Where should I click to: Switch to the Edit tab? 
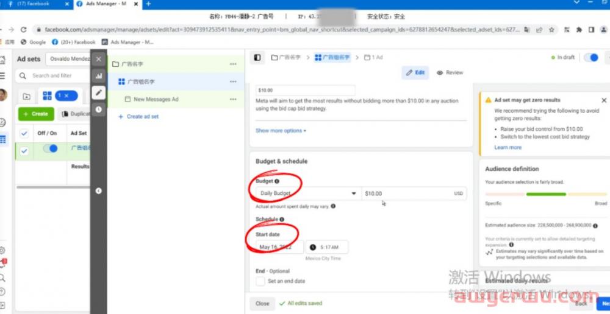click(415, 72)
